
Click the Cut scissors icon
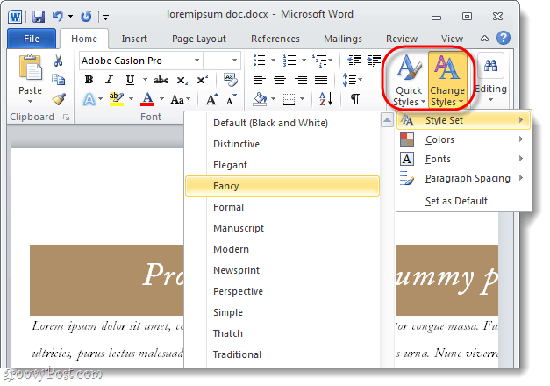pyautogui.click(x=58, y=61)
